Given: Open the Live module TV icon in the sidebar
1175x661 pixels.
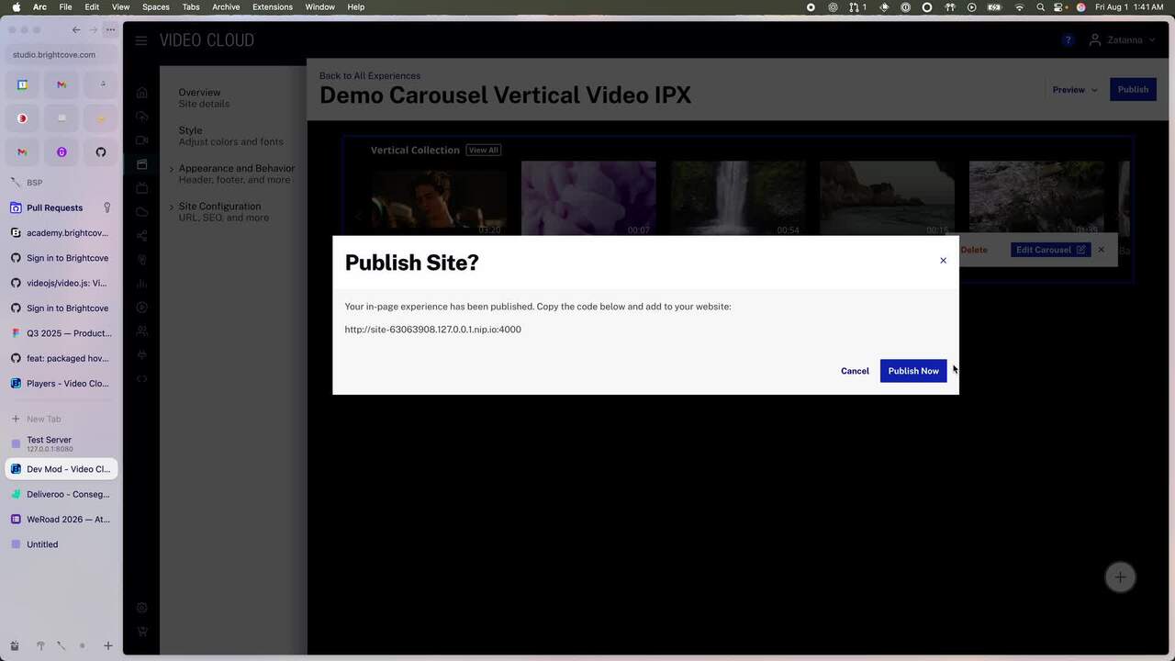Looking at the screenshot, I should coord(141,188).
